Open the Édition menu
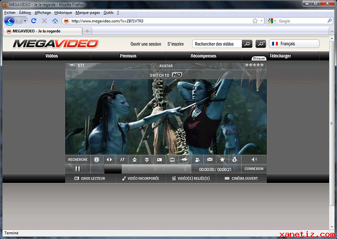Screen dimensions: 337x239 click(x=25, y=13)
